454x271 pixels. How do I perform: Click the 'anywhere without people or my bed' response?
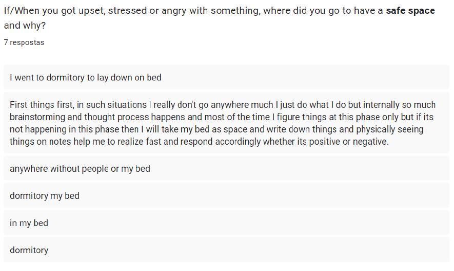coord(226,169)
